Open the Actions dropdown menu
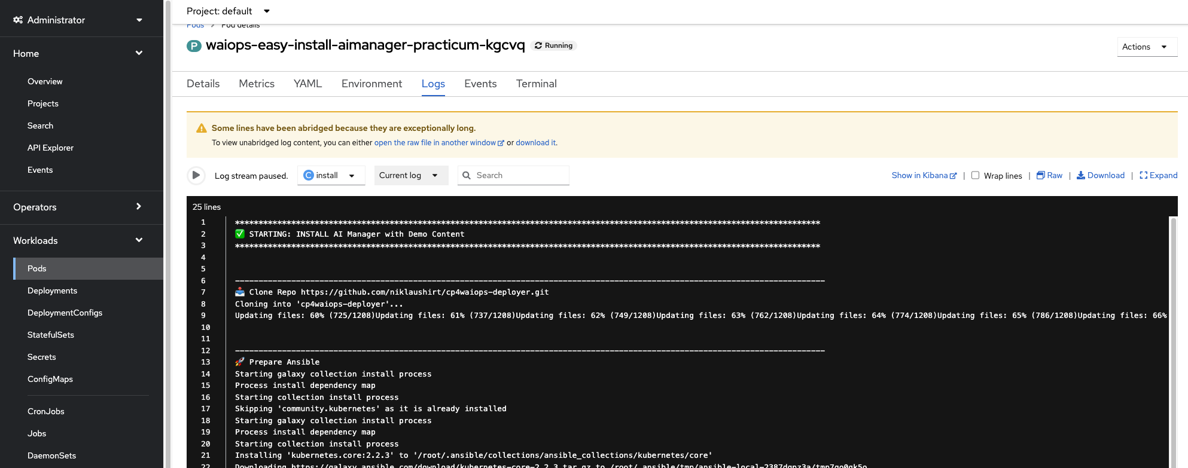 coord(1146,47)
